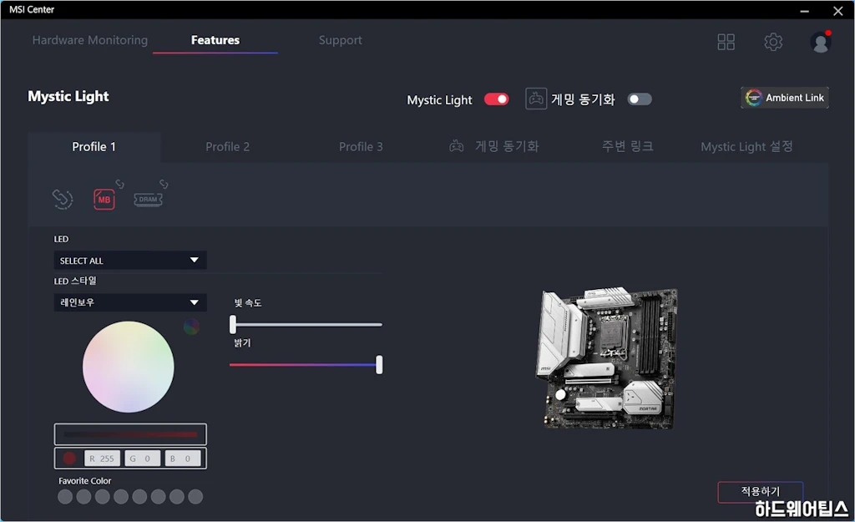Screen dimensions: 855x522
Task: Minimize the MSI Center window
Action: tap(804, 10)
